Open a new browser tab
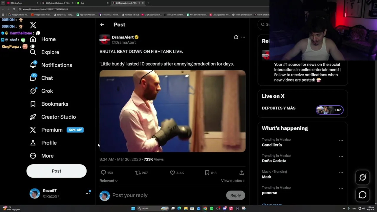377x212 pixels. (x=148, y=3)
